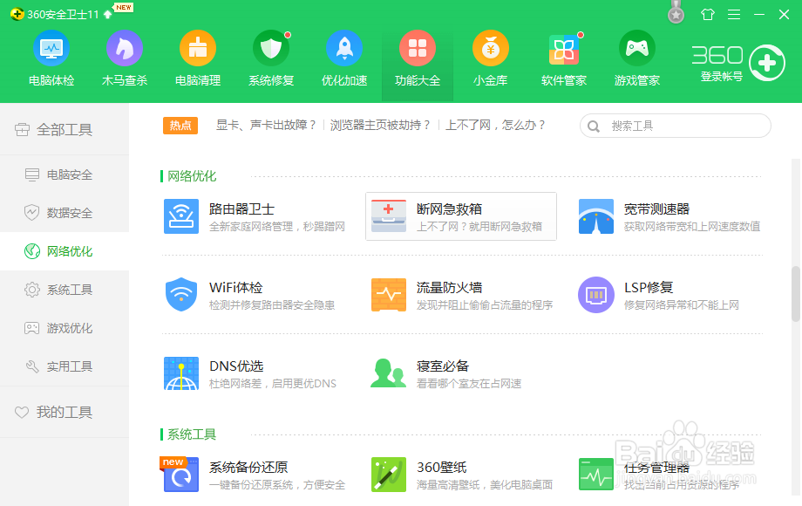The height and width of the screenshot is (506, 802).
Task: Launch 系统备份还原 icon
Action: click(180, 475)
